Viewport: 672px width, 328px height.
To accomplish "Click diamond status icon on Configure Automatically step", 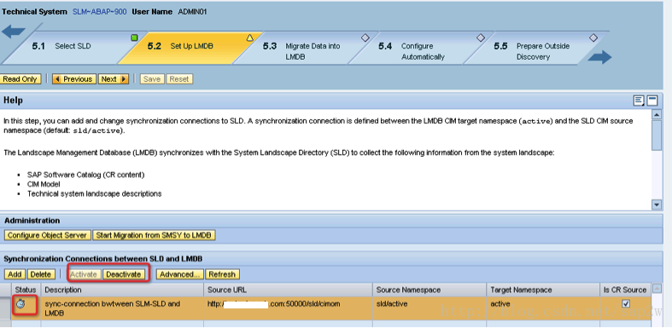I will pyautogui.click(x=481, y=38).
